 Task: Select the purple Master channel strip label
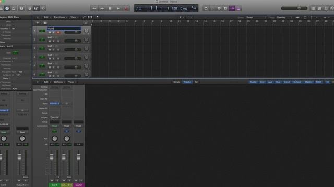[x=79, y=185]
